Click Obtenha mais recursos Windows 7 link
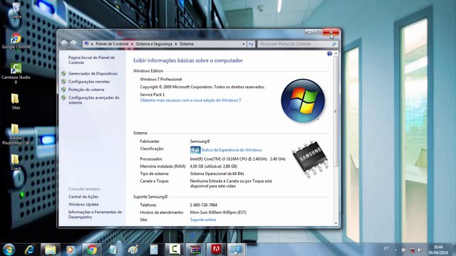456x256 pixels. 190,100
